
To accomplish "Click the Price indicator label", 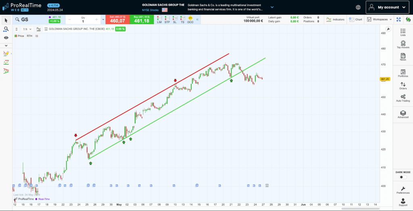I will click(19, 36).
